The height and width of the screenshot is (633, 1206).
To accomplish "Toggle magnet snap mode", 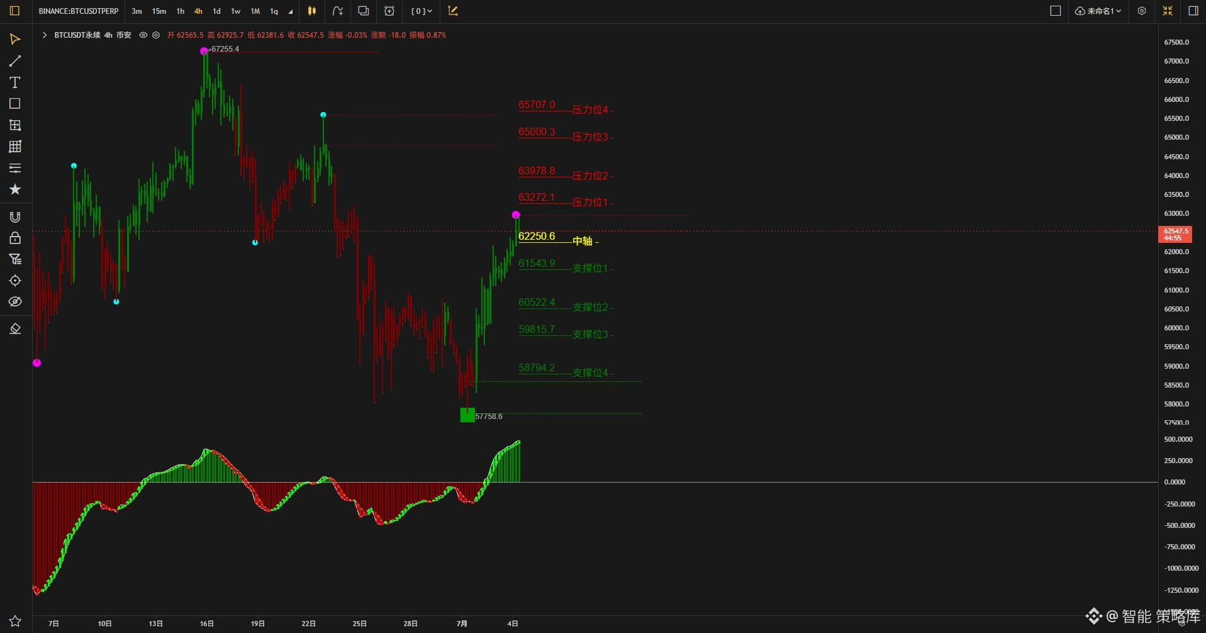I will click(x=15, y=217).
